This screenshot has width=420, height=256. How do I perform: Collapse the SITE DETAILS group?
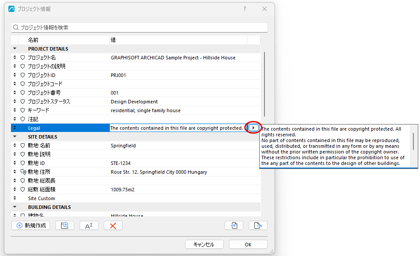pos(15,136)
